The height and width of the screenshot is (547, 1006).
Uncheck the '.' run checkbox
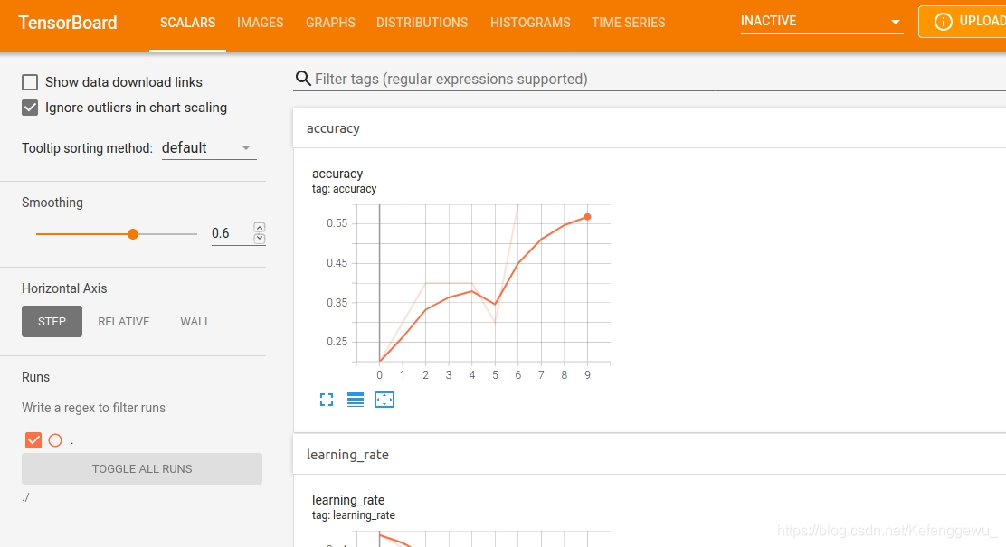pyautogui.click(x=33, y=440)
